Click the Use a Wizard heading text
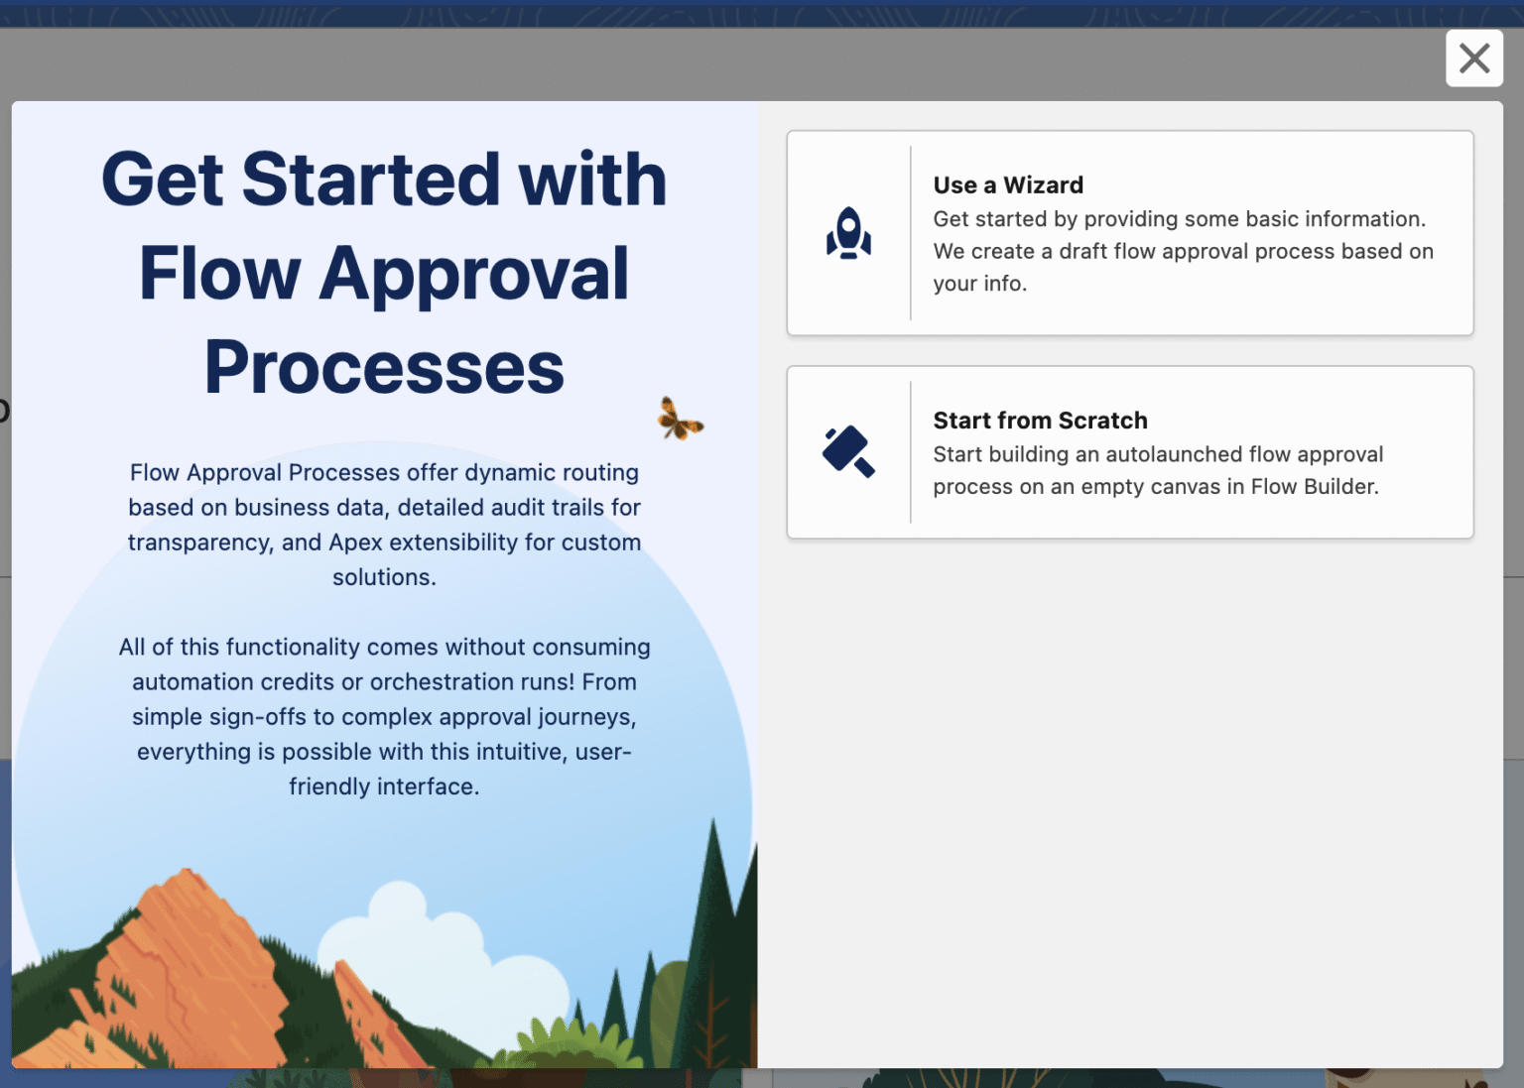Viewport: 1524px width, 1088px height. point(1008,184)
